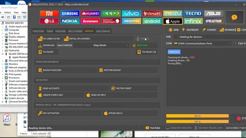The image size is (246, 138).
Task: Expand Network adapters node in Device Manager
Action: coord(3,67)
